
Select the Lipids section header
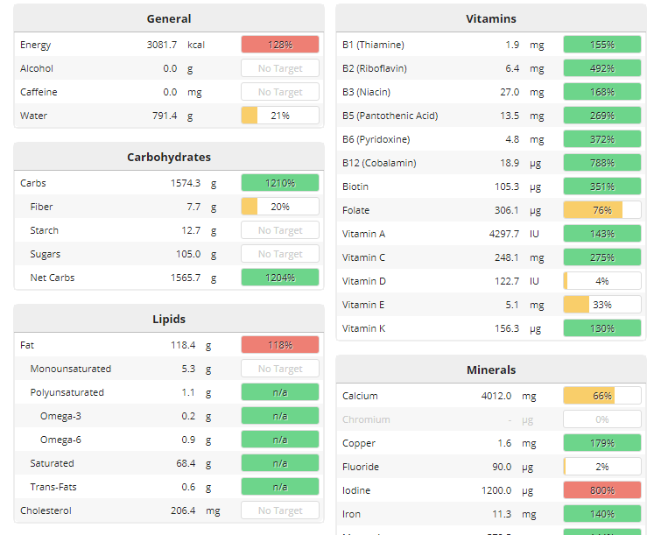[x=169, y=319]
